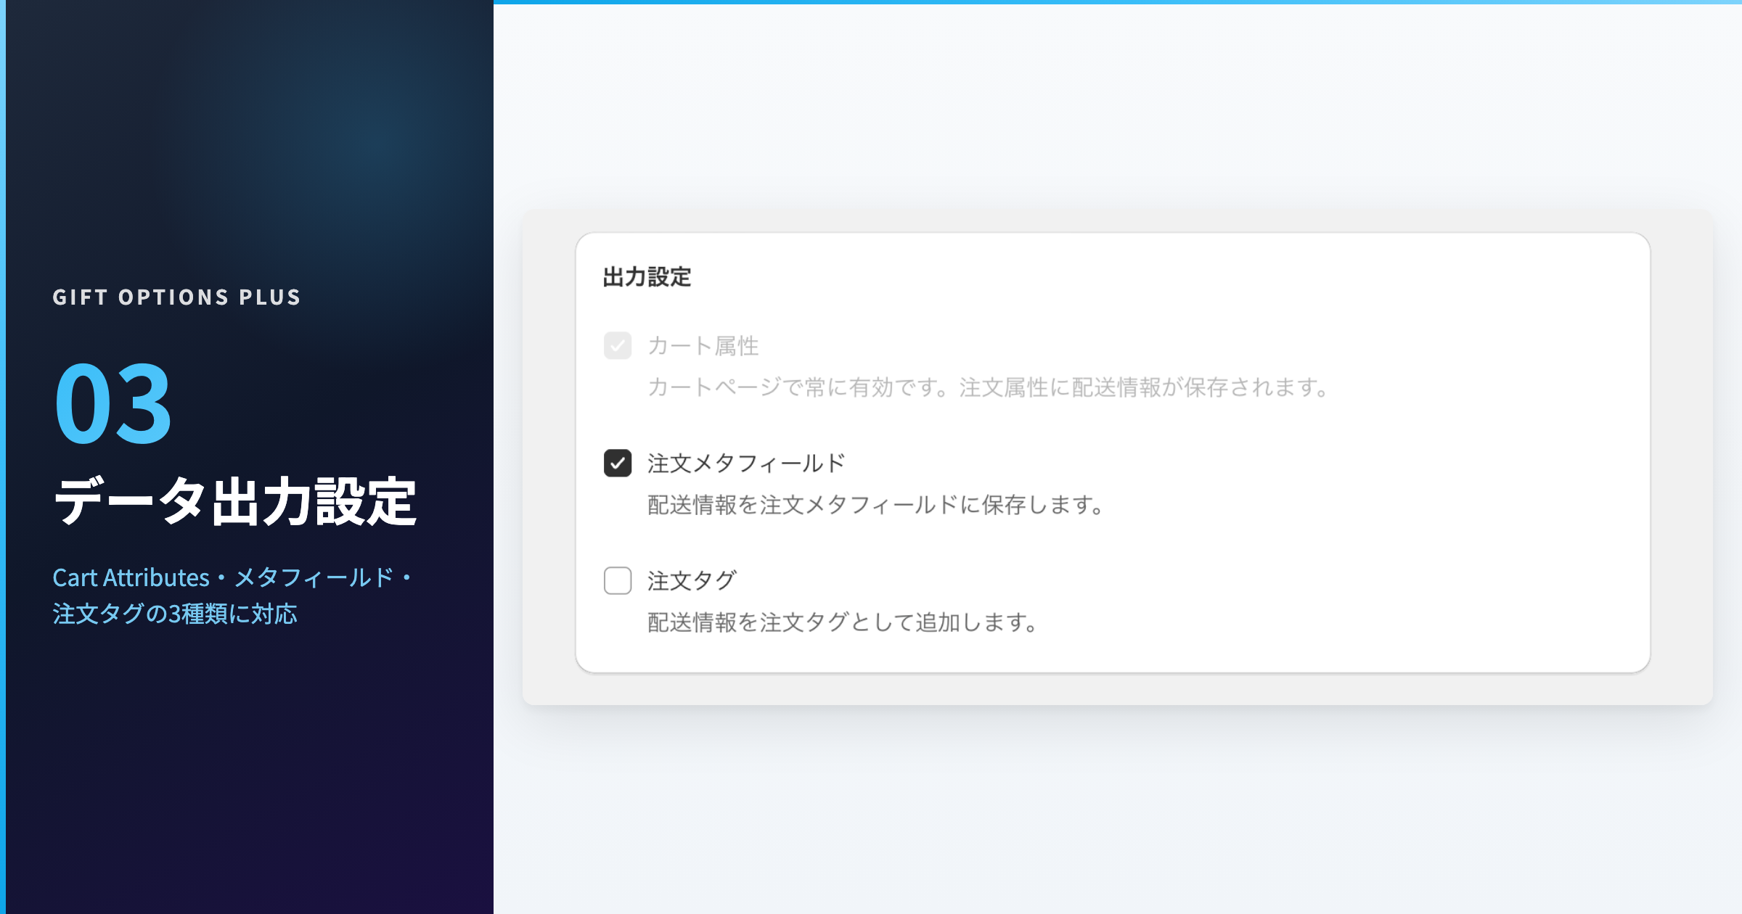Click the 注文タグ label text
1742x914 pixels.
click(692, 580)
